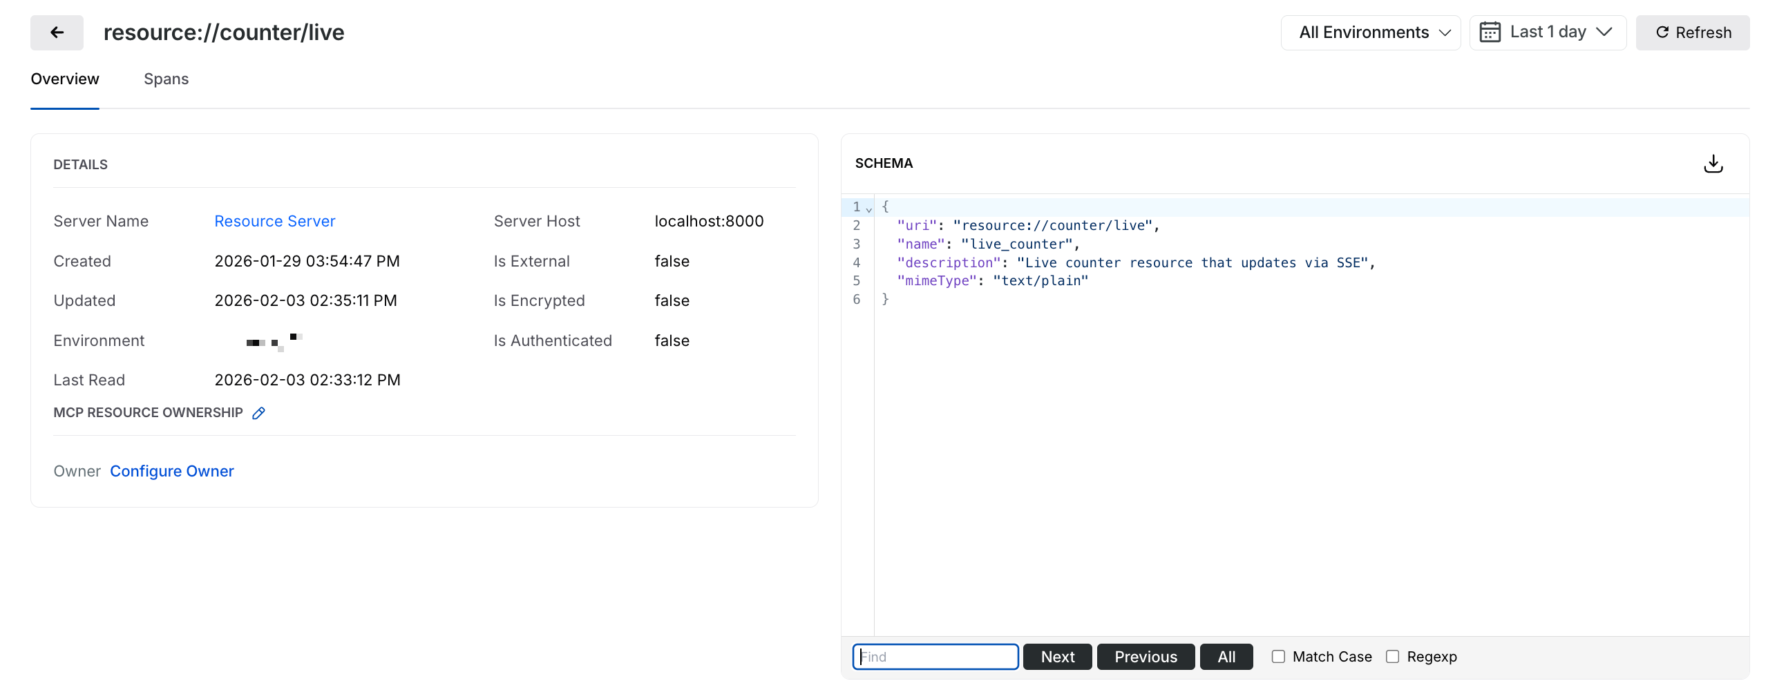Download the schema with the download icon

point(1713,164)
